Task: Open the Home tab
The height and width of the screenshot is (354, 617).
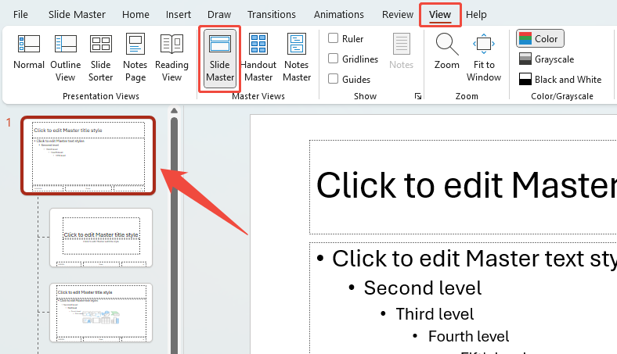Action: tap(135, 15)
